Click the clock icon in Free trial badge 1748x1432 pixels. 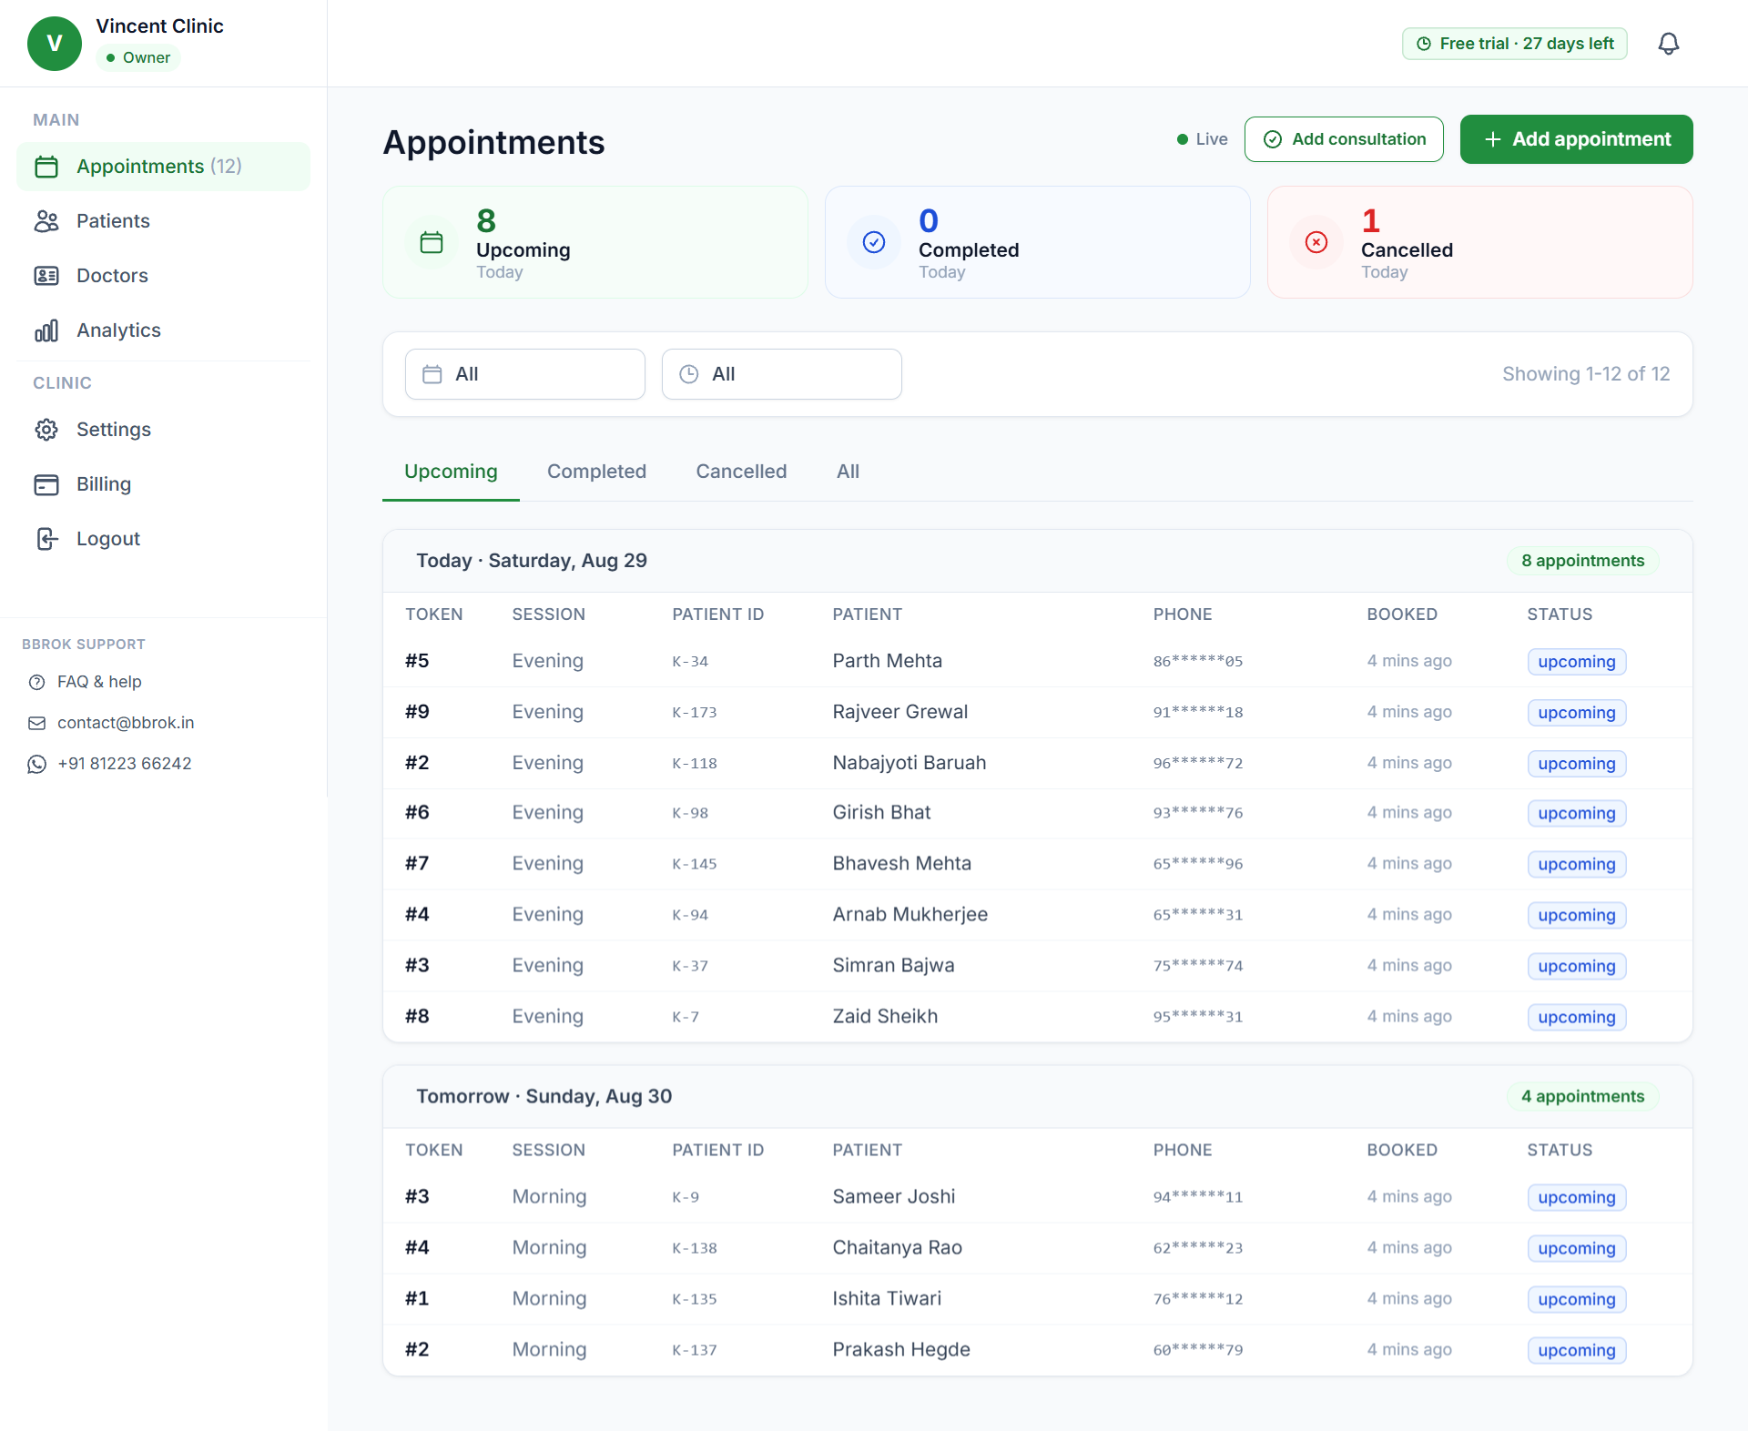[1424, 44]
